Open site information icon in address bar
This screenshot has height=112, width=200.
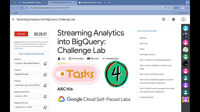(27, 8)
